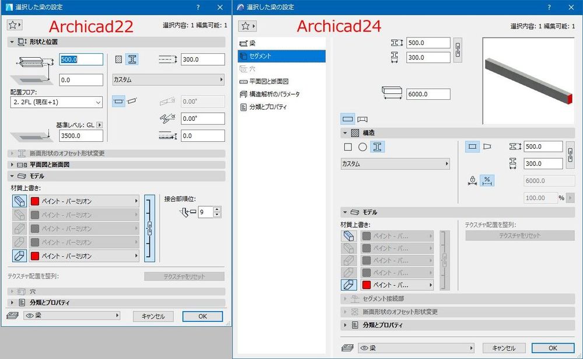
Task: Select 梁 page in Archicad24 sidebar
Action: (x=281, y=43)
